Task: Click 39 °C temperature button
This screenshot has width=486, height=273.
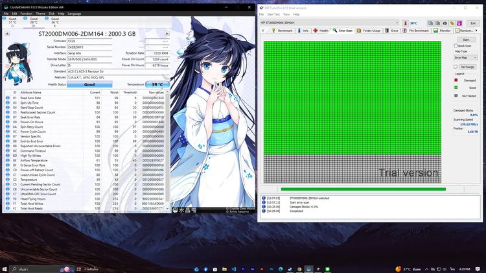Action: click(157, 84)
